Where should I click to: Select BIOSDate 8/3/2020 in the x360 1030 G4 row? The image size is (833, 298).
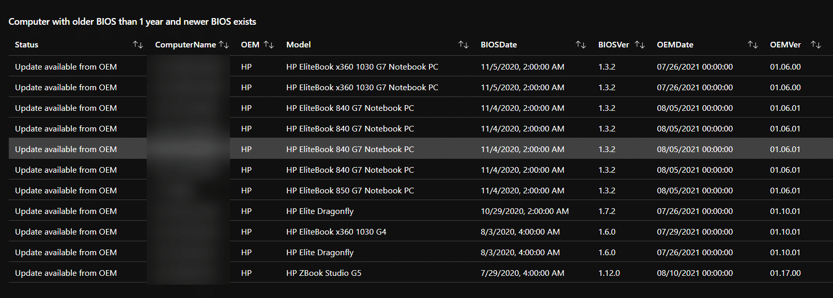tap(520, 232)
